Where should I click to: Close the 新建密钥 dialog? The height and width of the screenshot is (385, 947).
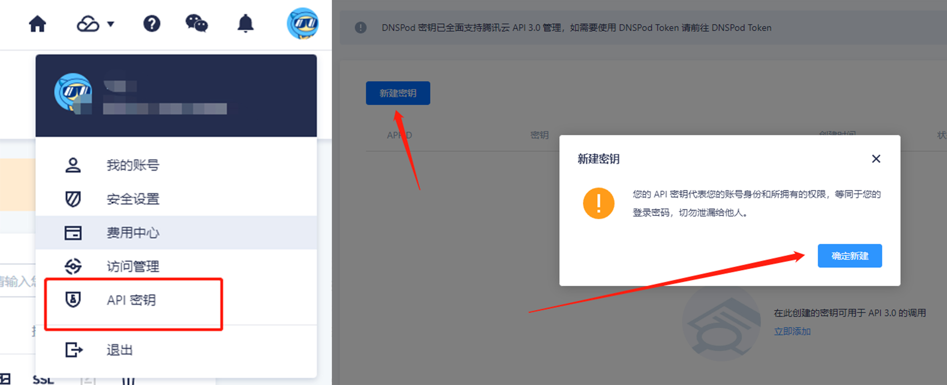pos(876,159)
